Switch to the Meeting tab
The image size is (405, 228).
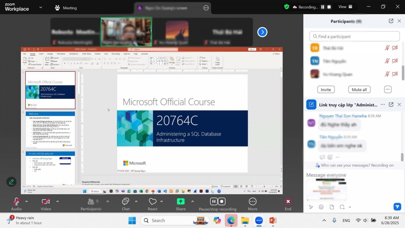65,8
